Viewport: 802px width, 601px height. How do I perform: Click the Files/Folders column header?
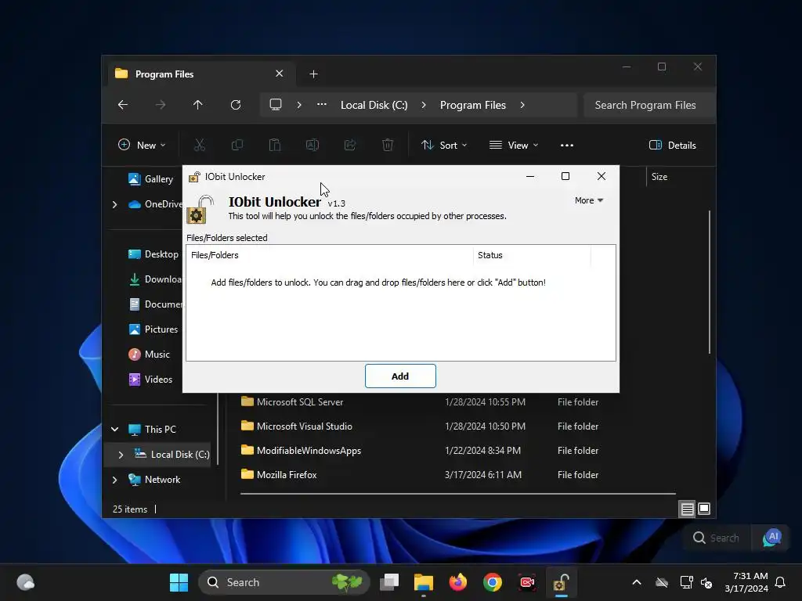click(330, 255)
